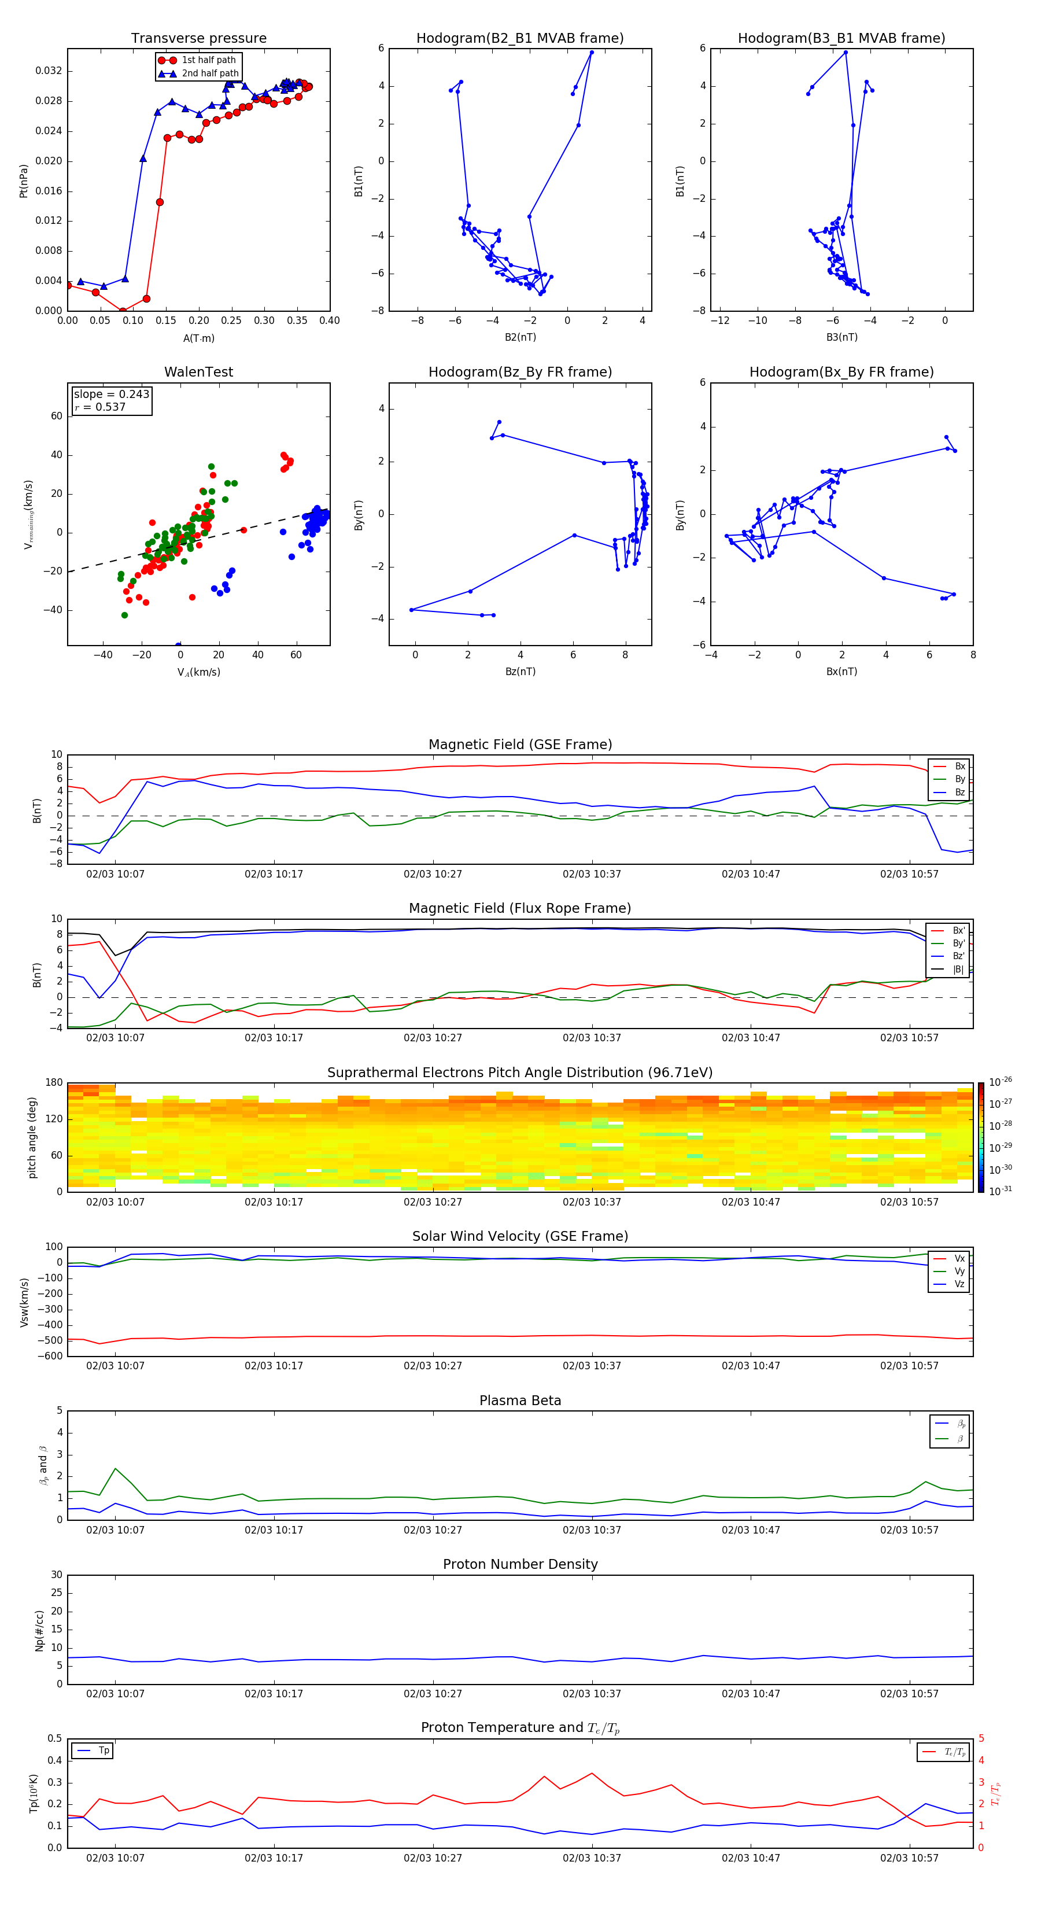Viewport: 1041px width, 1909px height.
Task: Click the Pt(nPa) y-axis label
Action: (x=23, y=181)
